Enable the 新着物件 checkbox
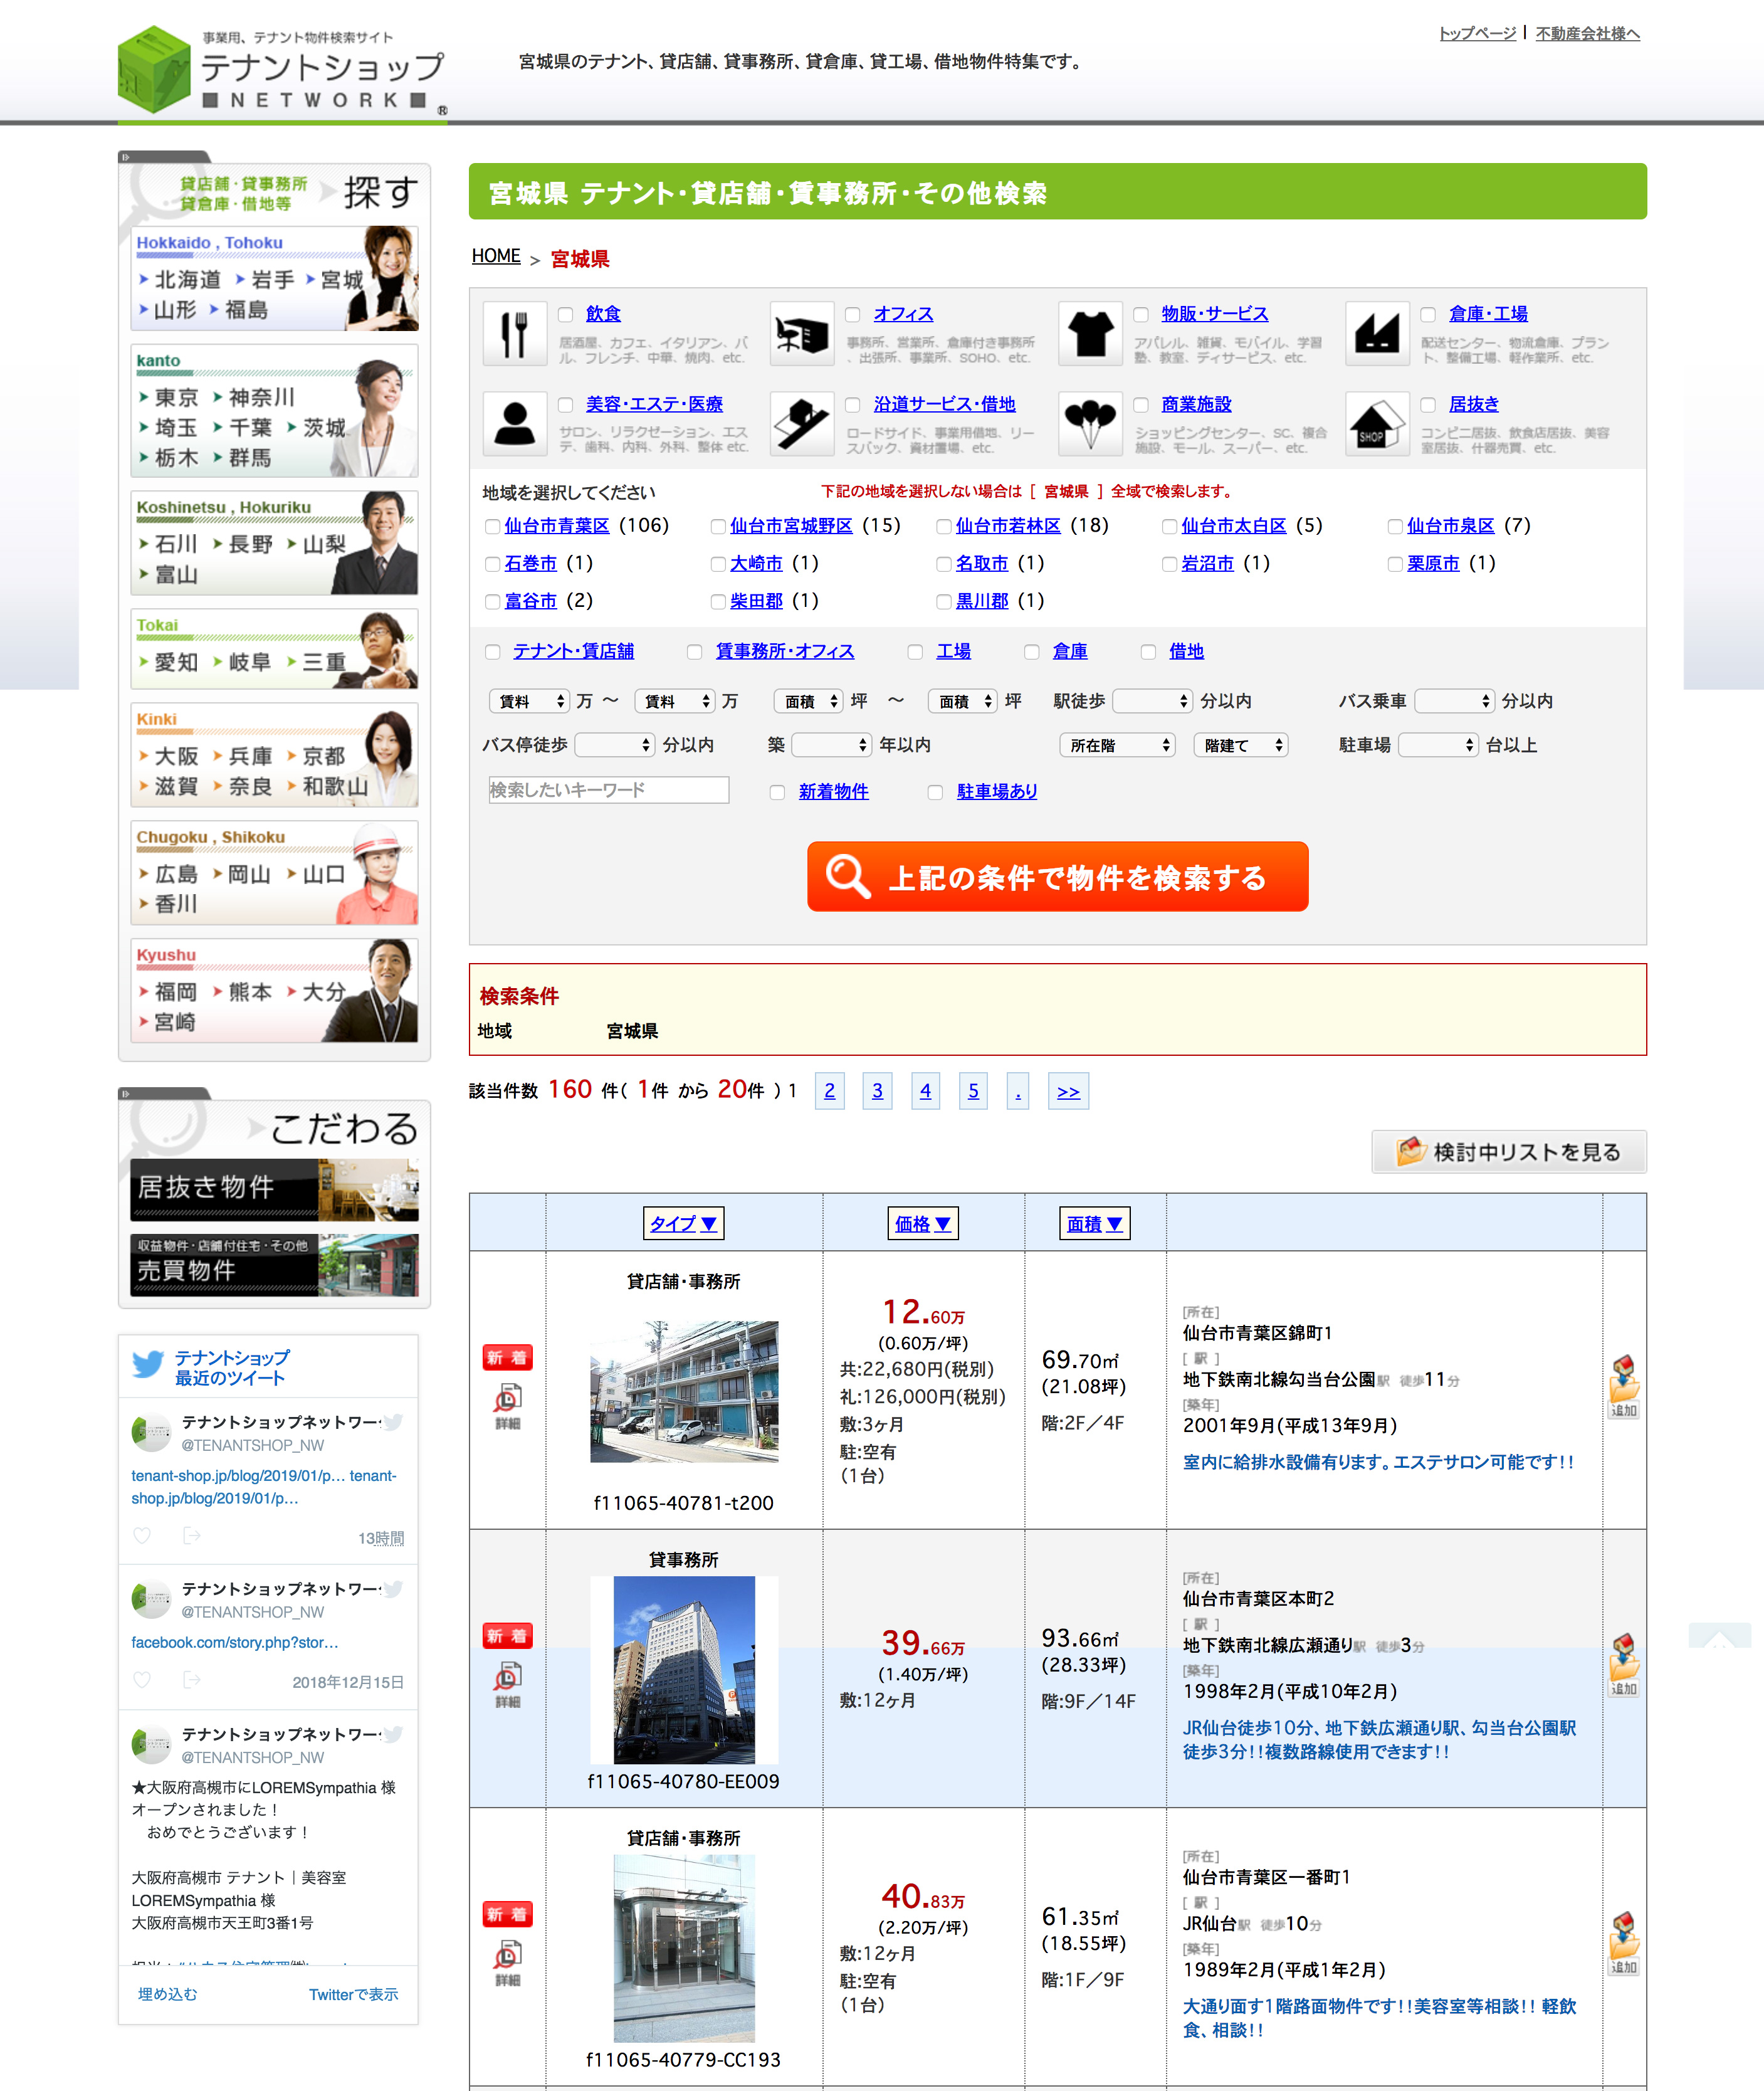Viewport: 1764px width, 2091px height. coord(777,792)
